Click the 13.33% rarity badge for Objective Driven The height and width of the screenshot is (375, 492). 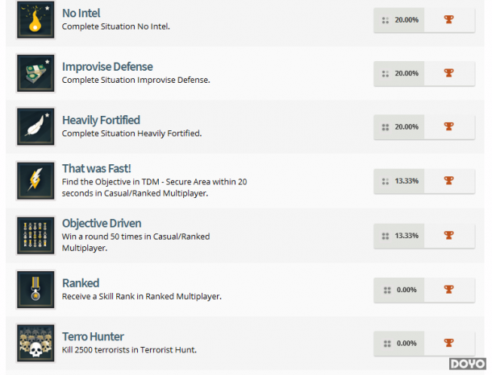398,236
